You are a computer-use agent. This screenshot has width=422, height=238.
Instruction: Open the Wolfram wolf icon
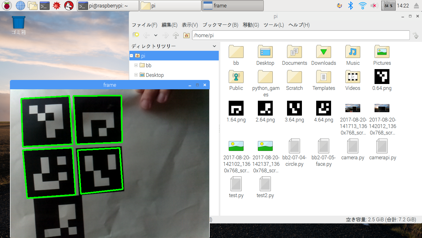69,5
